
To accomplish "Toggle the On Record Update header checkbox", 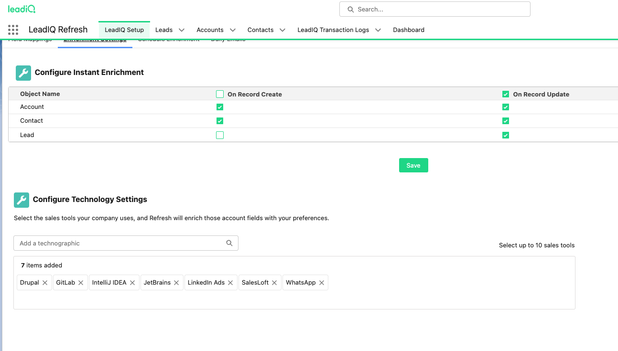I will coord(506,94).
